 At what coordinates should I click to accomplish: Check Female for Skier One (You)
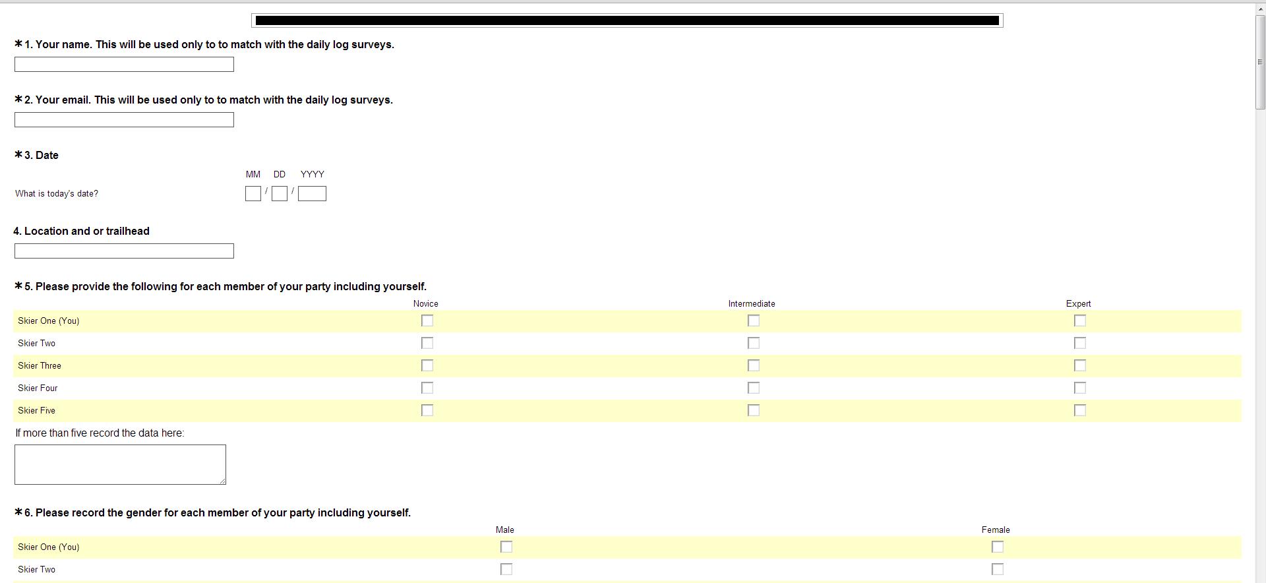[x=998, y=547]
